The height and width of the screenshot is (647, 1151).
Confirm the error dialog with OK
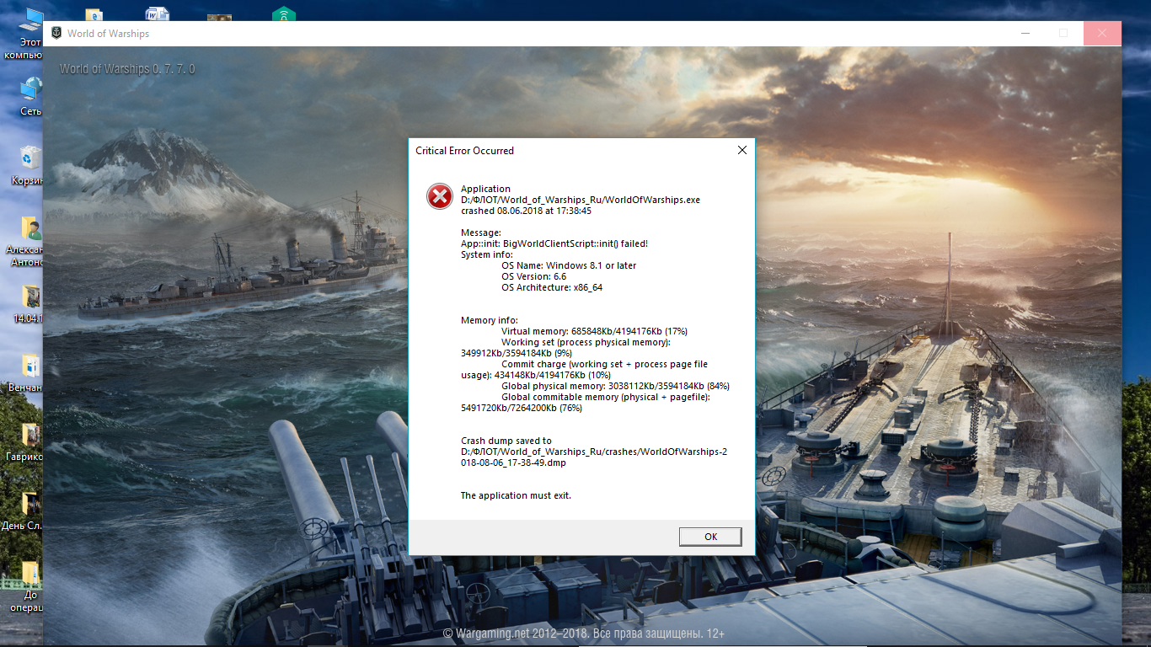pos(710,537)
